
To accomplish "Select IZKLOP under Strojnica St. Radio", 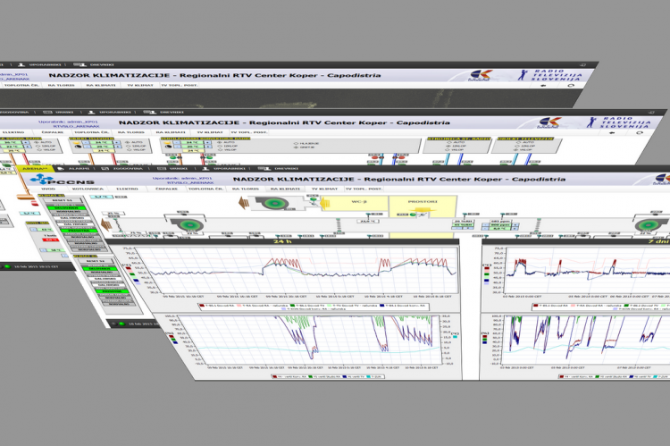I will tap(448, 146).
